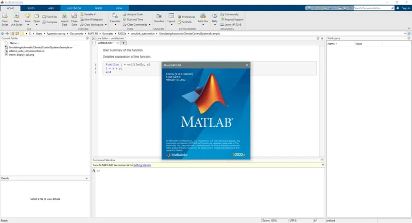The width and height of the screenshot is (412, 223).
Task: Launch Simulink from the toolstrip
Action: (x=159, y=18)
